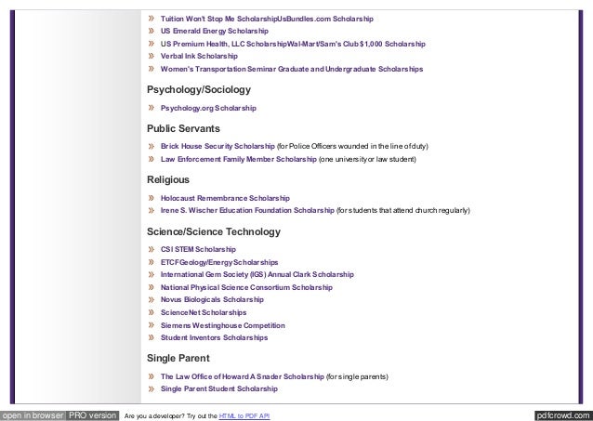This screenshot has width=593, height=421.
Task: Click Holocaust Remembrance Scholarship link
Action: coord(225,198)
